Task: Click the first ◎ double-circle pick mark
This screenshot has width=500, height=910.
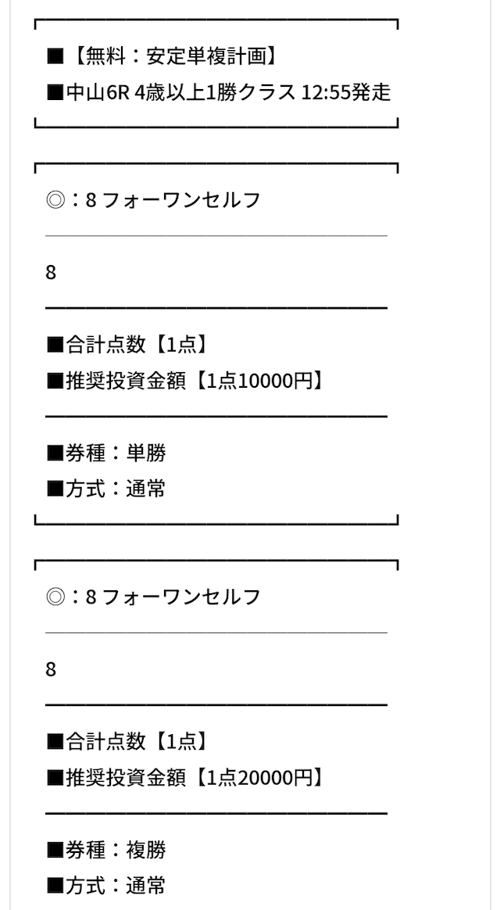Action: coord(55,200)
